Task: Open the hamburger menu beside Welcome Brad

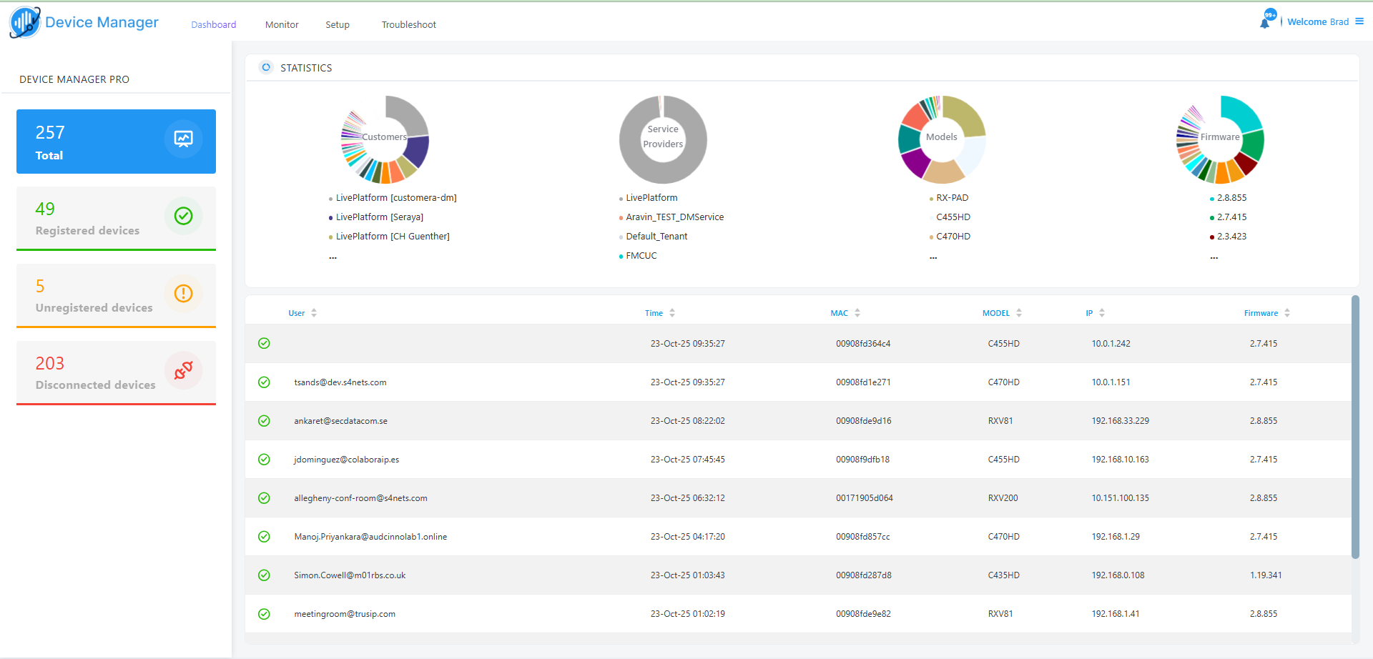Action: [x=1359, y=21]
